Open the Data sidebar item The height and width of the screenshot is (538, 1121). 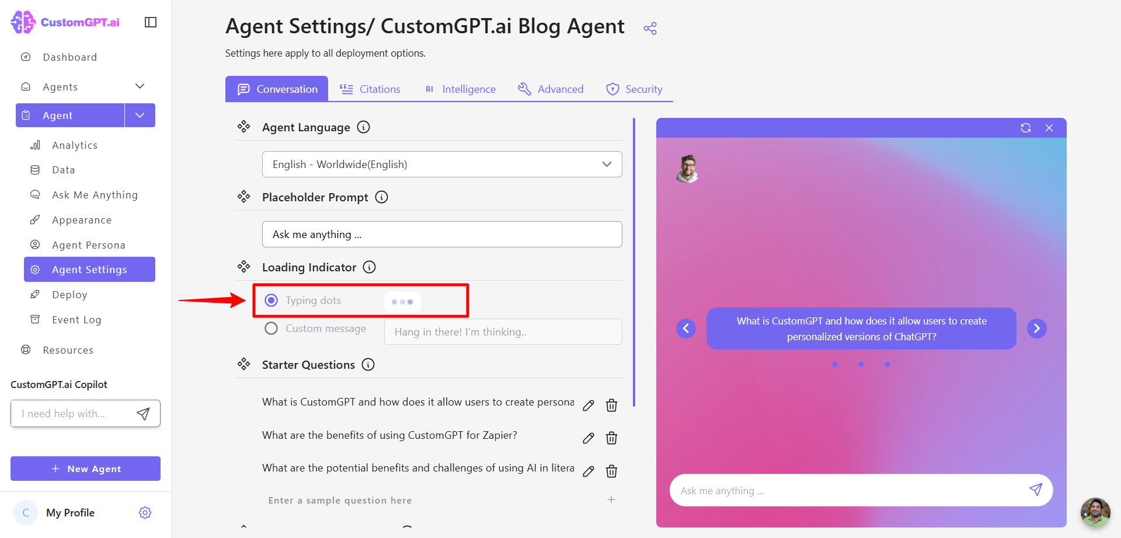[x=63, y=170]
